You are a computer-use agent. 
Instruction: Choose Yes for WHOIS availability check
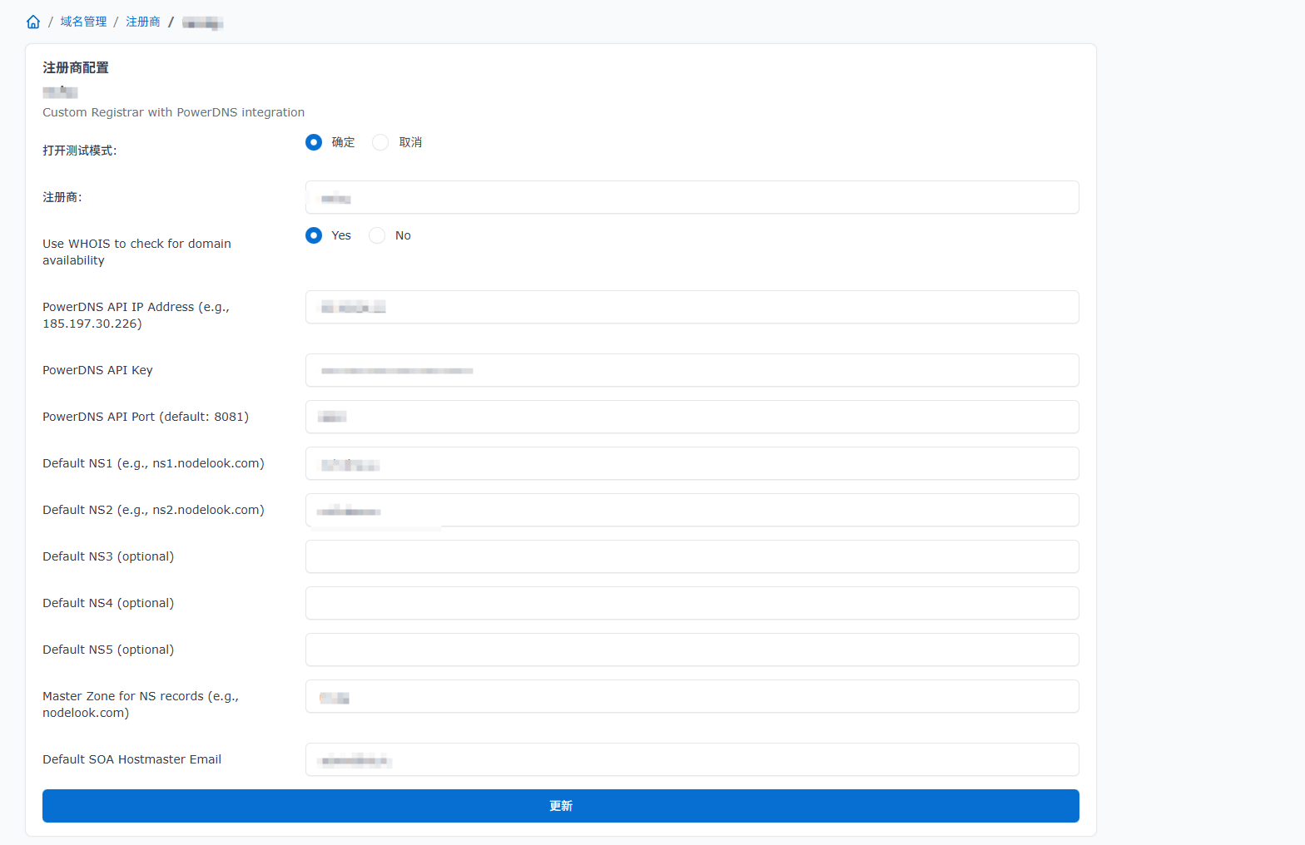(314, 235)
